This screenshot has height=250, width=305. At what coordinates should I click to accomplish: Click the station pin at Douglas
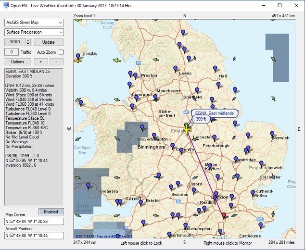(78, 56)
